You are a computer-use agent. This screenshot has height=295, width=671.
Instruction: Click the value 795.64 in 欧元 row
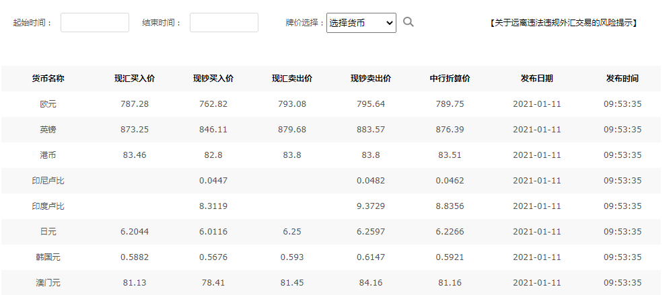(371, 104)
